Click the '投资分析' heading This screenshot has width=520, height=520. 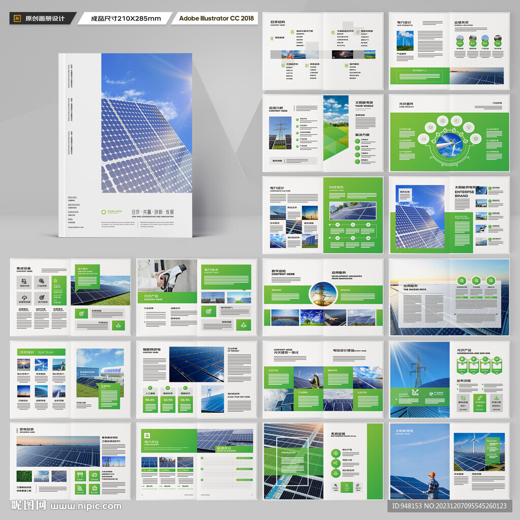[276, 108]
